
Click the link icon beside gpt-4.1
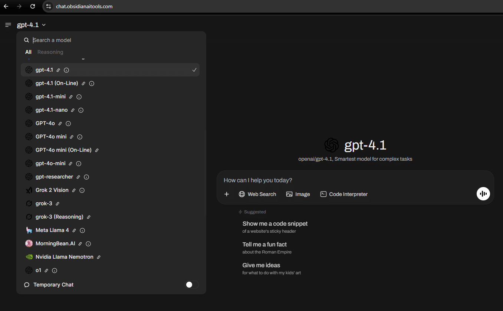pos(58,70)
